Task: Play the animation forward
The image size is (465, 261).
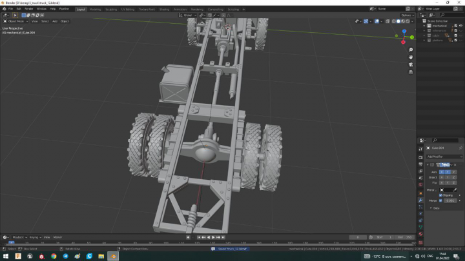Action: click(x=213, y=237)
